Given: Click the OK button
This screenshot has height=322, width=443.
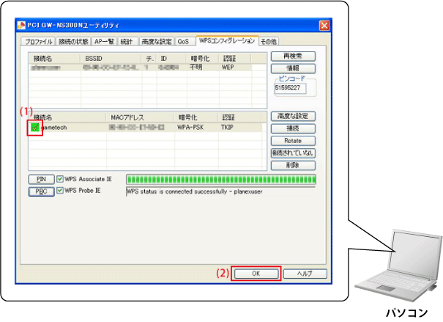Looking at the screenshot, I should tap(256, 273).
